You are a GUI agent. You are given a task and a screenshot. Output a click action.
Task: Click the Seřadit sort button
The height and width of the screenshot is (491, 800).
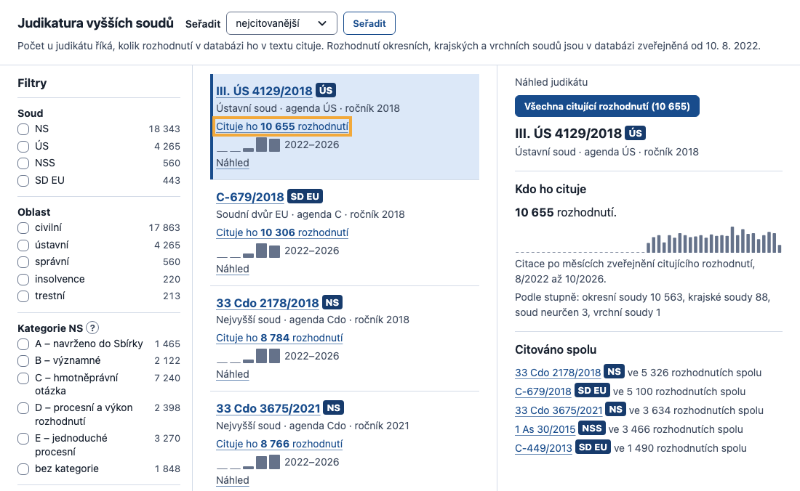point(369,23)
